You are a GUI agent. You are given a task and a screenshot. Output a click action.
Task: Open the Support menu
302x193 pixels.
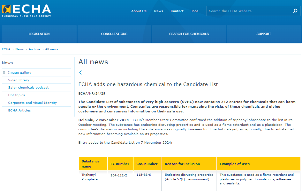(263, 34)
